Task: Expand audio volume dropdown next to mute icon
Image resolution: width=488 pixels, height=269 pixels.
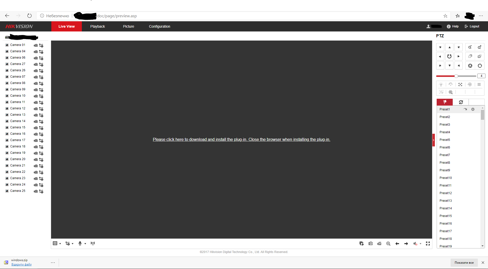Action: [x=420, y=244]
